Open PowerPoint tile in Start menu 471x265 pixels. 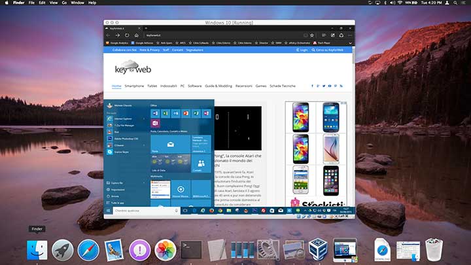186,113
